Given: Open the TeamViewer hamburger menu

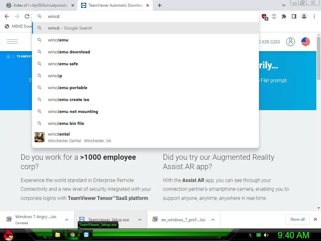Looking at the screenshot, I should pyautogui.click(x=12, y=41).
